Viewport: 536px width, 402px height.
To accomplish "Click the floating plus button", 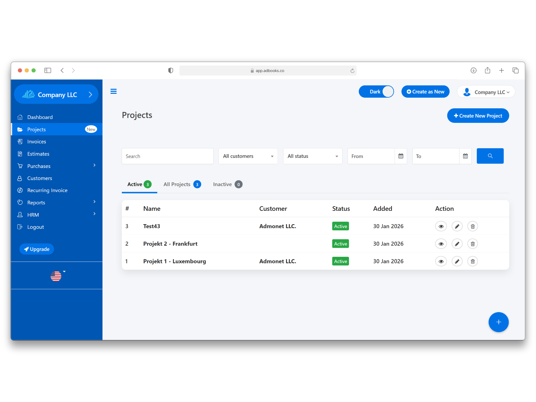I will [x=498, y=322].
